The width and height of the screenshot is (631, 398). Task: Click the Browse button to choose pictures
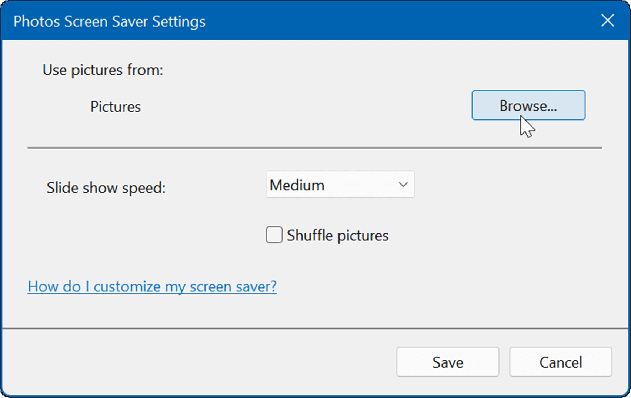528,105
